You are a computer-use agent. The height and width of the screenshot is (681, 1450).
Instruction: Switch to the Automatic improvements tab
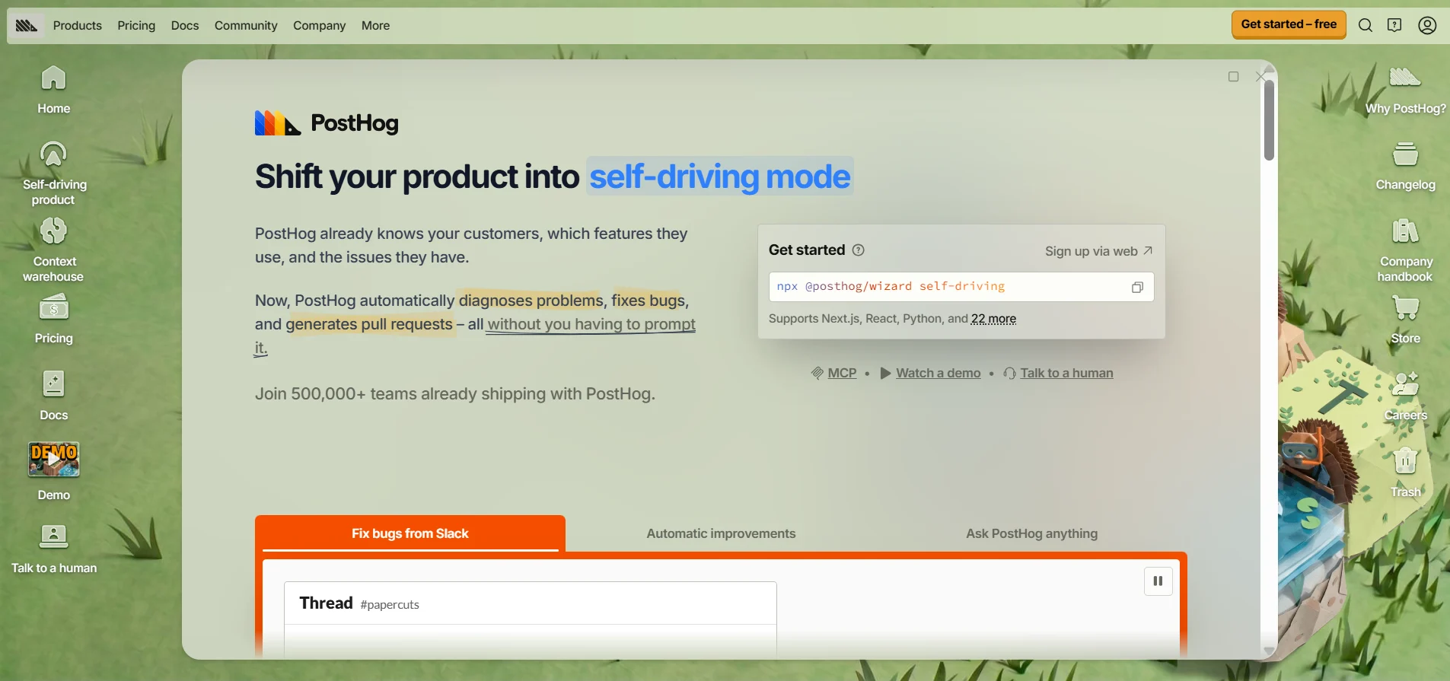click(x=721, y=533)
